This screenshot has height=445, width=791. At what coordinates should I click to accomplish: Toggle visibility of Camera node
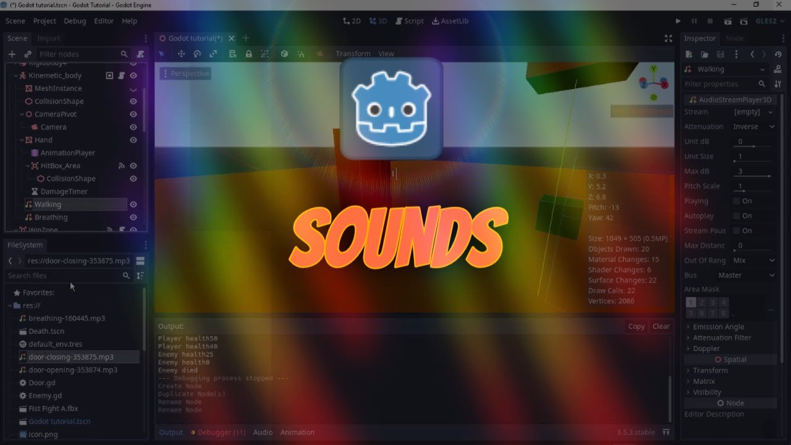(133, 127)
